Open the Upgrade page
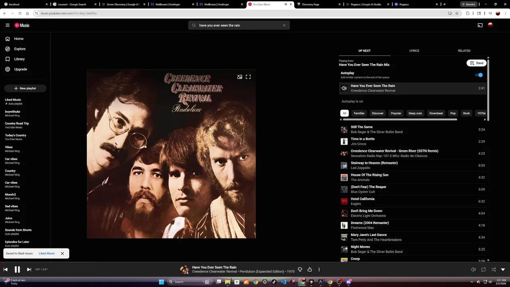This screenshot has width=510, height=287. point(16,69)
